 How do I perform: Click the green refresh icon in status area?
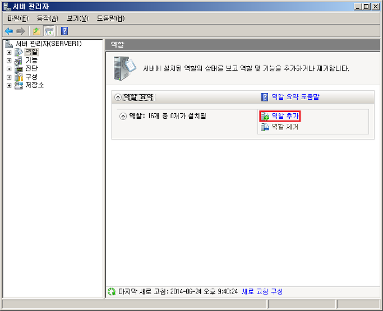[x=112, y=291]
